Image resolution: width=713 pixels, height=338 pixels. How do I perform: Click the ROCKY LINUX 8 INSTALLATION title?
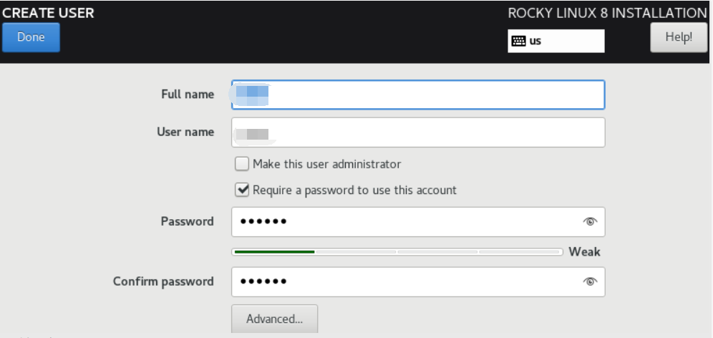[607, 13]
